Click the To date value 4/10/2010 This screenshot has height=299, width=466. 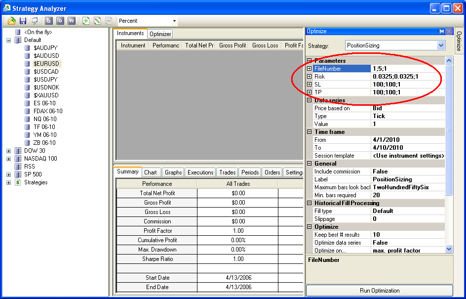[x=408, y=148]
